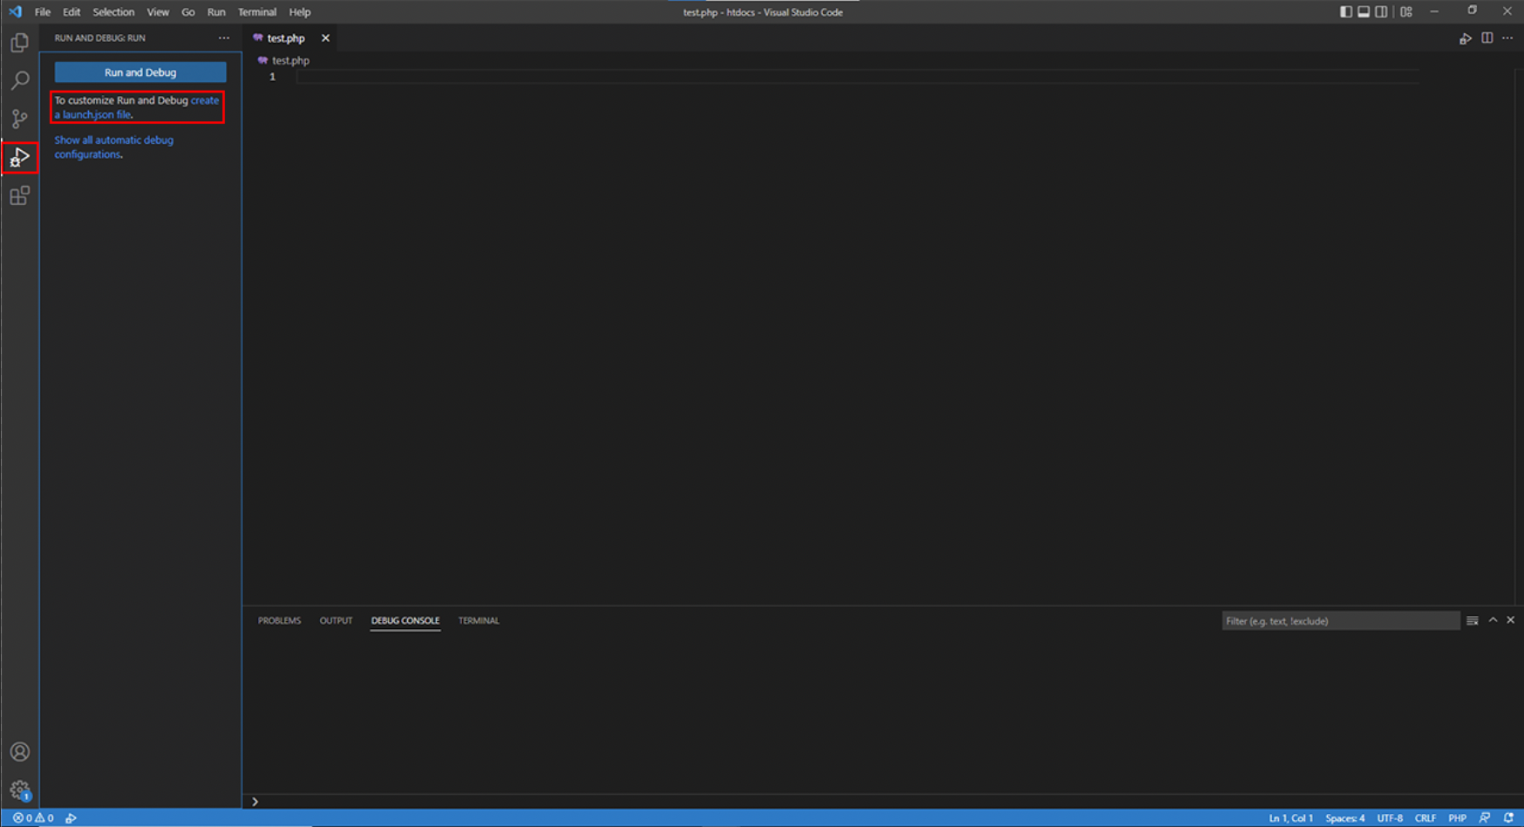The height and width of the screenshot is (827, 1524).
Task: Change encoding via UTF-8 status item
Action: coord(1390,818)
